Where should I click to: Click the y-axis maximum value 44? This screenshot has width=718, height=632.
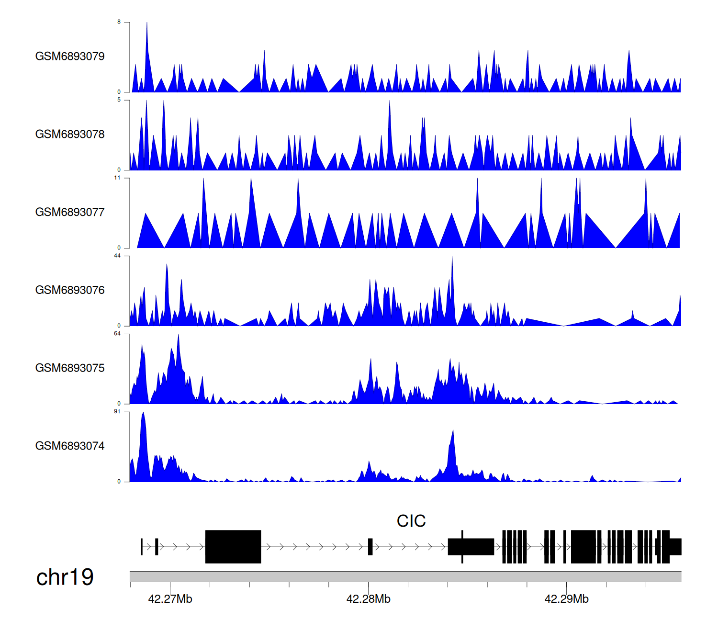[x=117, y=256]
